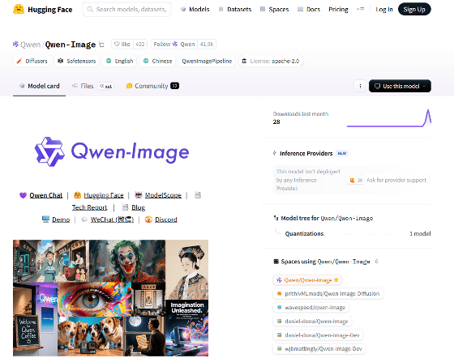Open the three-dot options menu
Screen dimensions: 454x358
(360, 86)
